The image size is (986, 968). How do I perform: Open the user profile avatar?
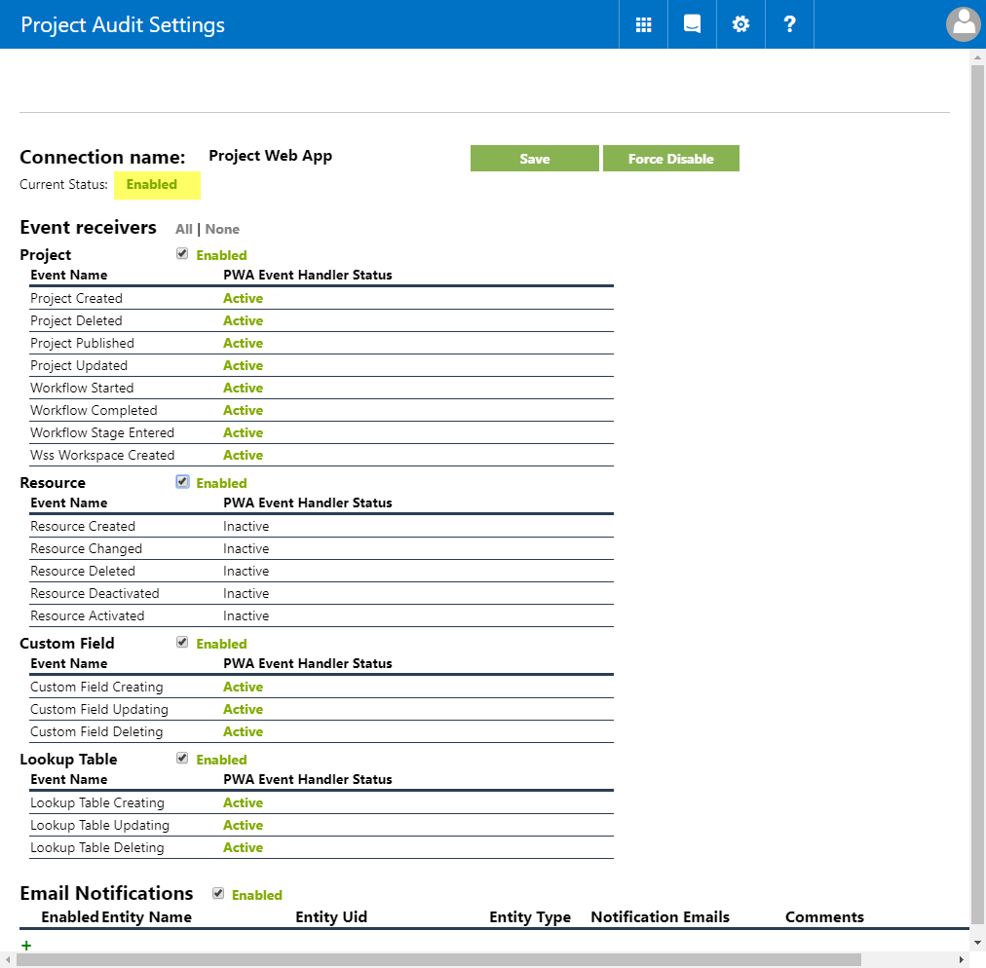click(x=964, y=24)
